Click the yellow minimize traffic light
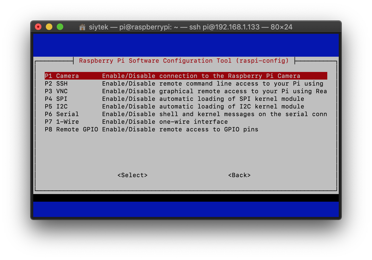The image size is (372, 260). tap(49, 27)
